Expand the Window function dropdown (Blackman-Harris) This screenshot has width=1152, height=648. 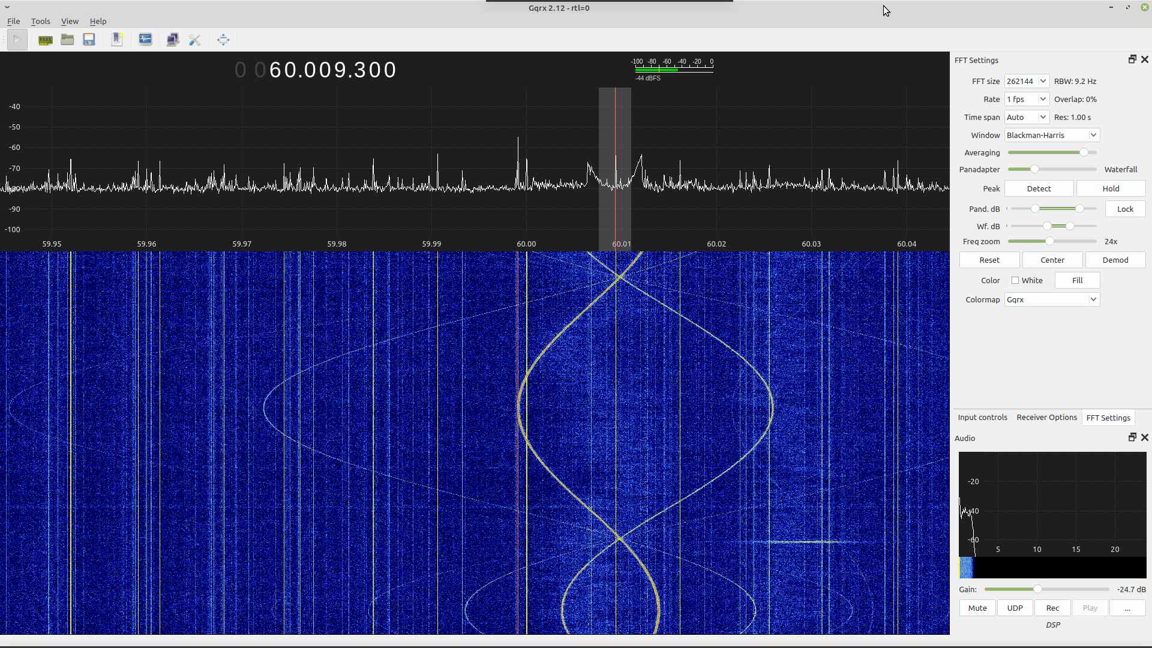click(1052, 135)
